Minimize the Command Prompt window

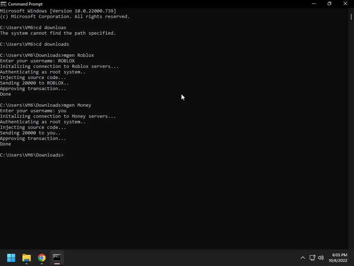(x=314, y=4)
